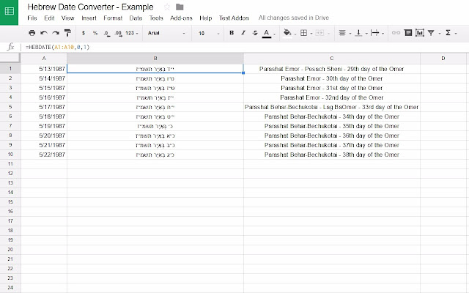The height and width of the screenshot is (293, 469).
Task: Open vertical align options
Action: pyautogui.click(x=358, y=33)
